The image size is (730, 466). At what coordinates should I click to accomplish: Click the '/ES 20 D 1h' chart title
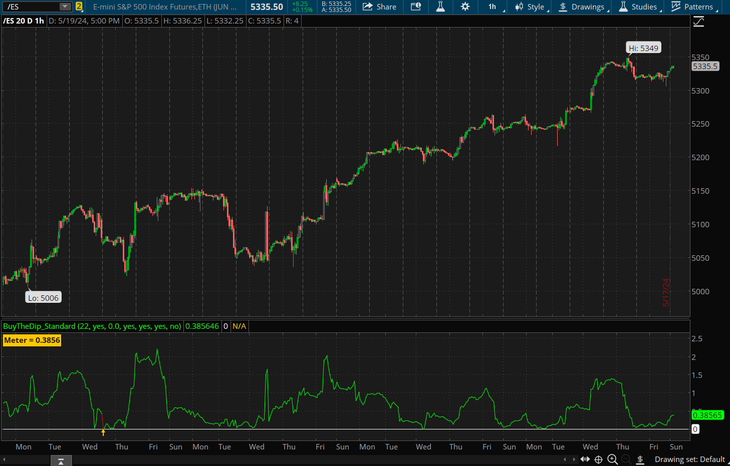24,21
